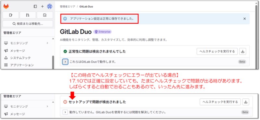Click the search field 検索または移動先...
Screen dimensions: 260x120
click(x=28, y=24)
